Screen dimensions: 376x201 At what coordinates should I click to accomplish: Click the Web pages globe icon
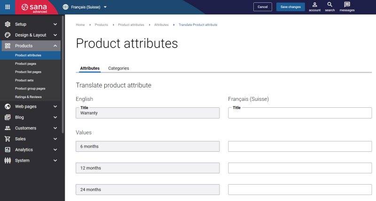pyautogui.click(x=8, y=106)
